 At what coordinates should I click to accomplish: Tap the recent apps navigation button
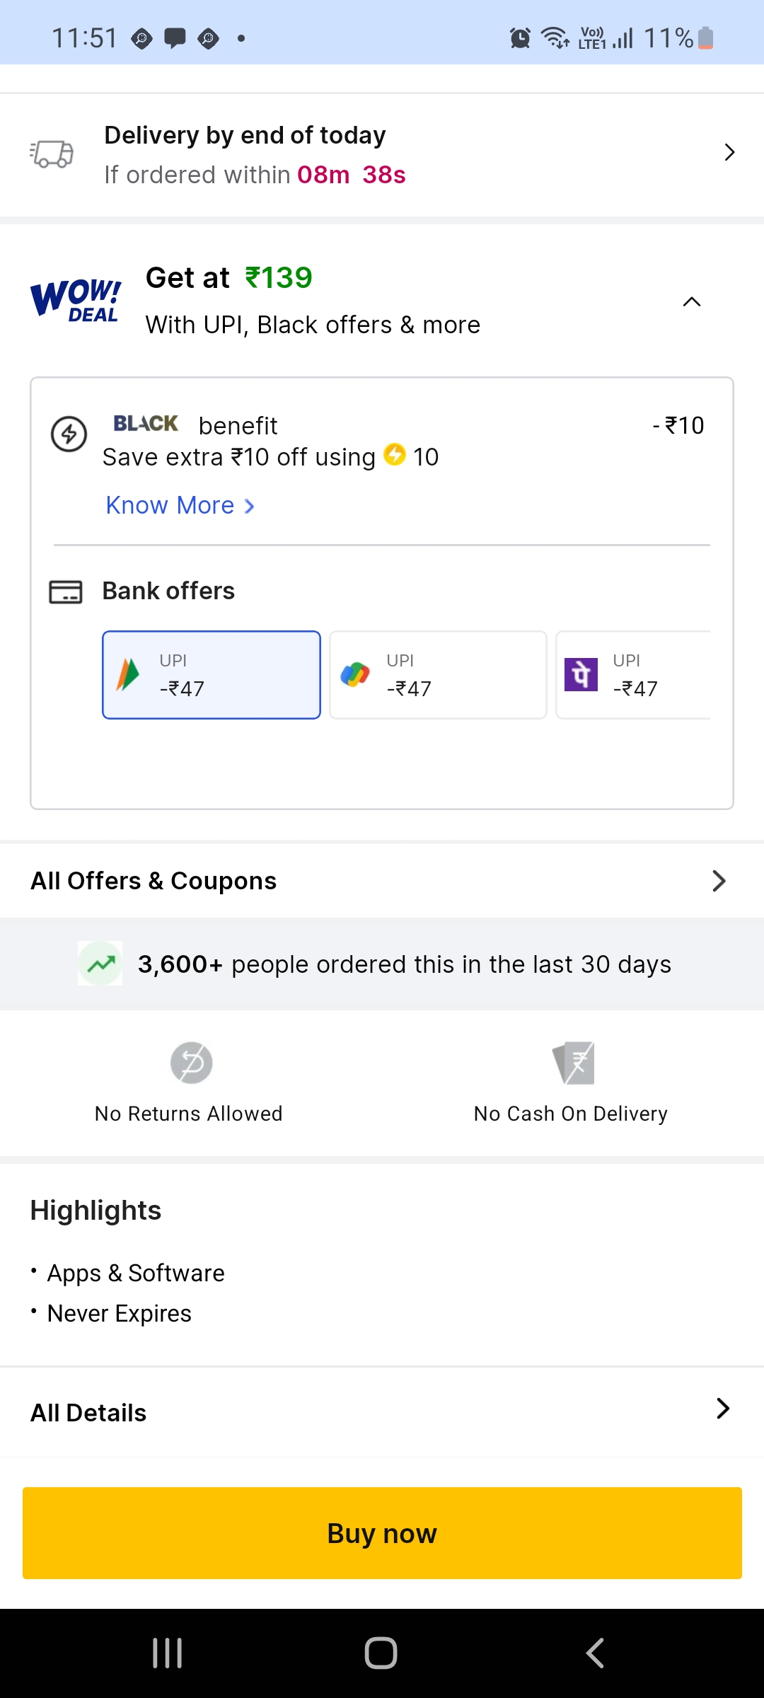(x=166, y=1653)
